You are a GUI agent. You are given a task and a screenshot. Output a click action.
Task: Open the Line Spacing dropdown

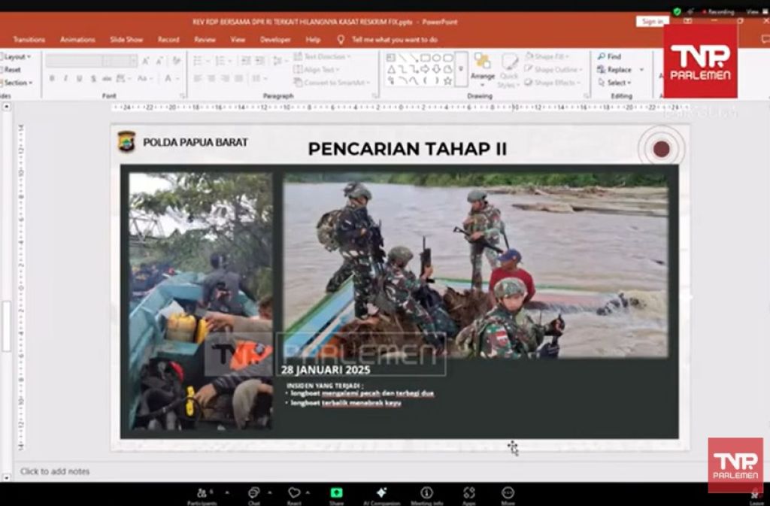click(x=280, y=61)
